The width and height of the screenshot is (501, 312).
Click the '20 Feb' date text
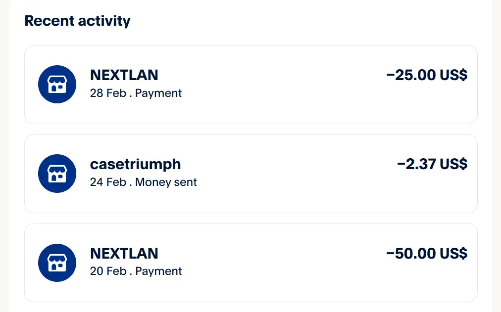click(x=108, y=271)
